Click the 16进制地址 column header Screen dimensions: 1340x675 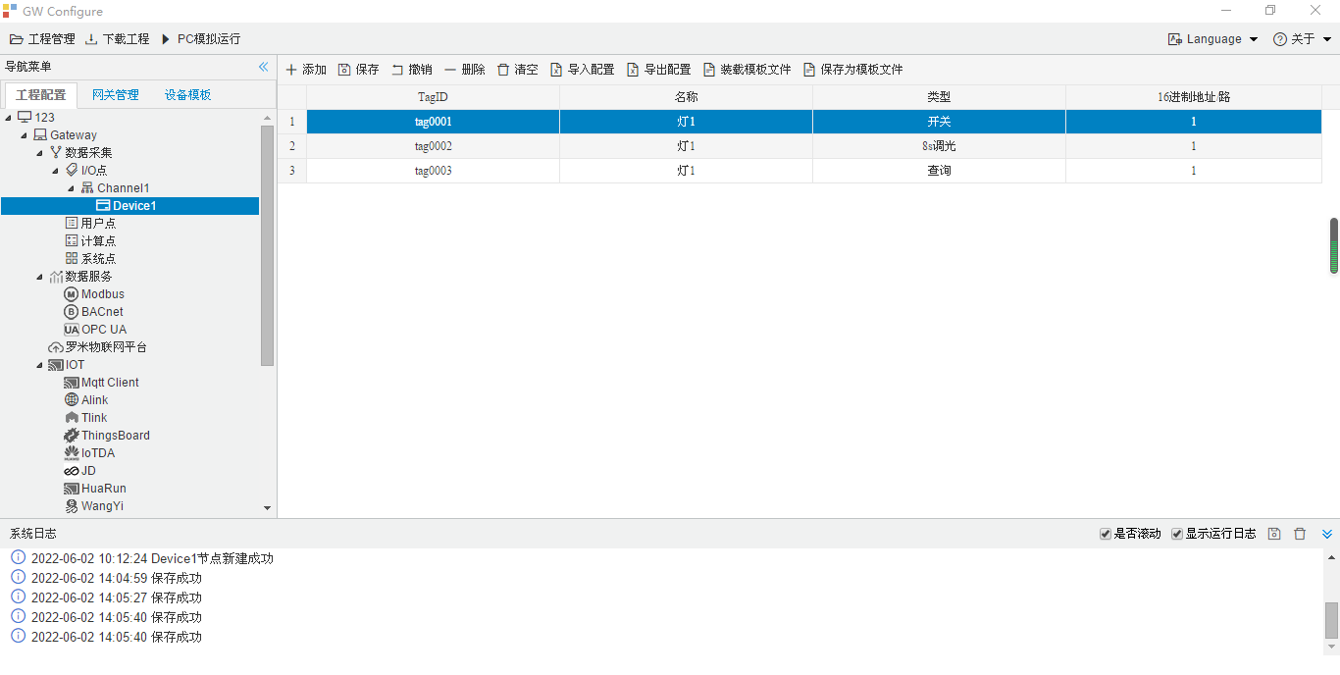click(1194, 97)
